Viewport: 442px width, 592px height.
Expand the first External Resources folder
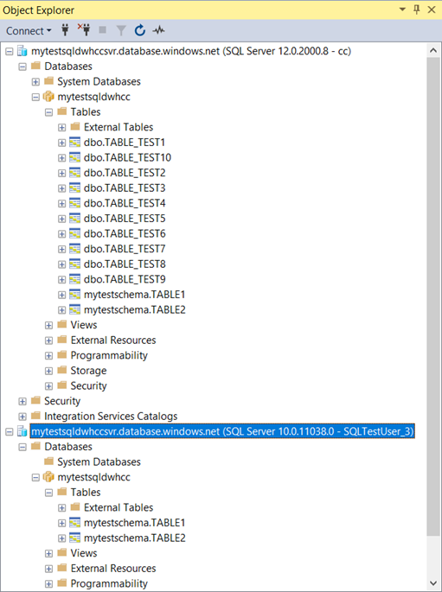click(x=48, y=341)
